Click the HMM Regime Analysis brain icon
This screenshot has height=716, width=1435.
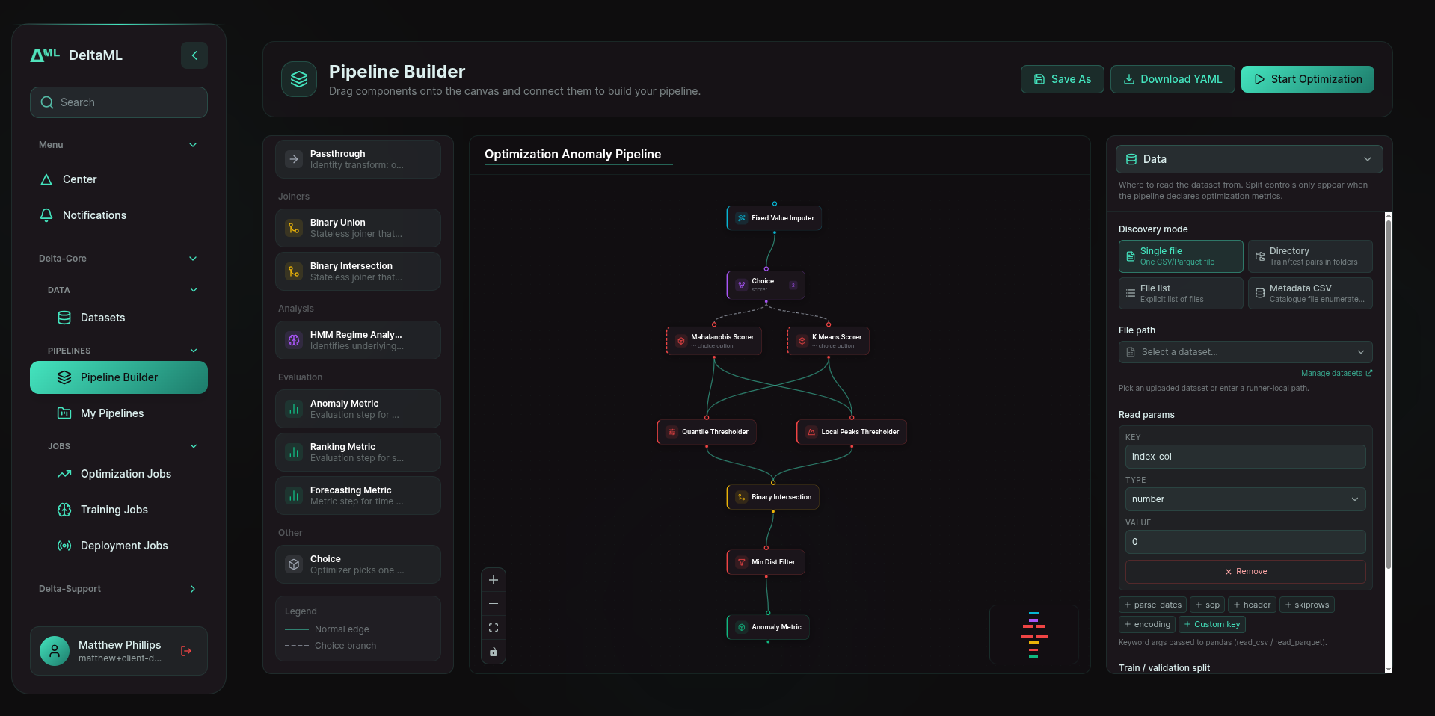294,340
